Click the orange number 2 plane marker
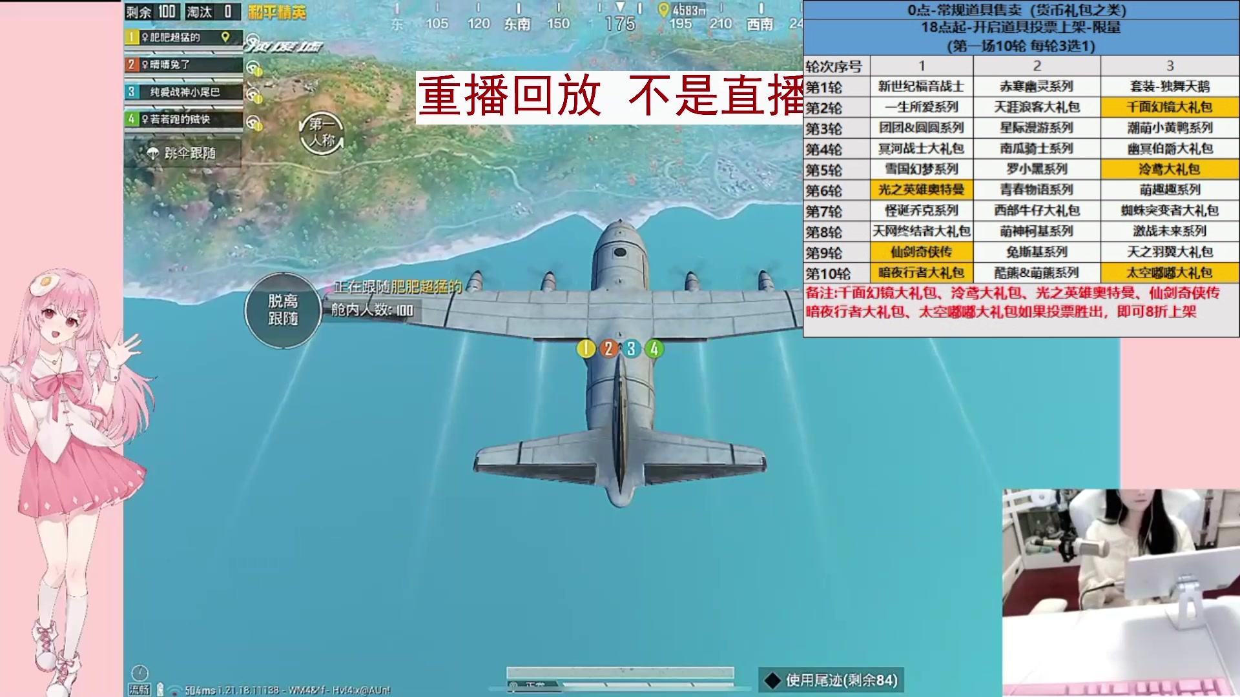The width and height of the screenshot is (1240, 697). pyautogui.click(x=608, y=349)
